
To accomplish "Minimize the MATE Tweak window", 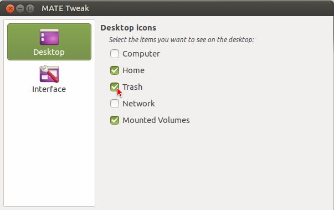I will click(20, 8).
